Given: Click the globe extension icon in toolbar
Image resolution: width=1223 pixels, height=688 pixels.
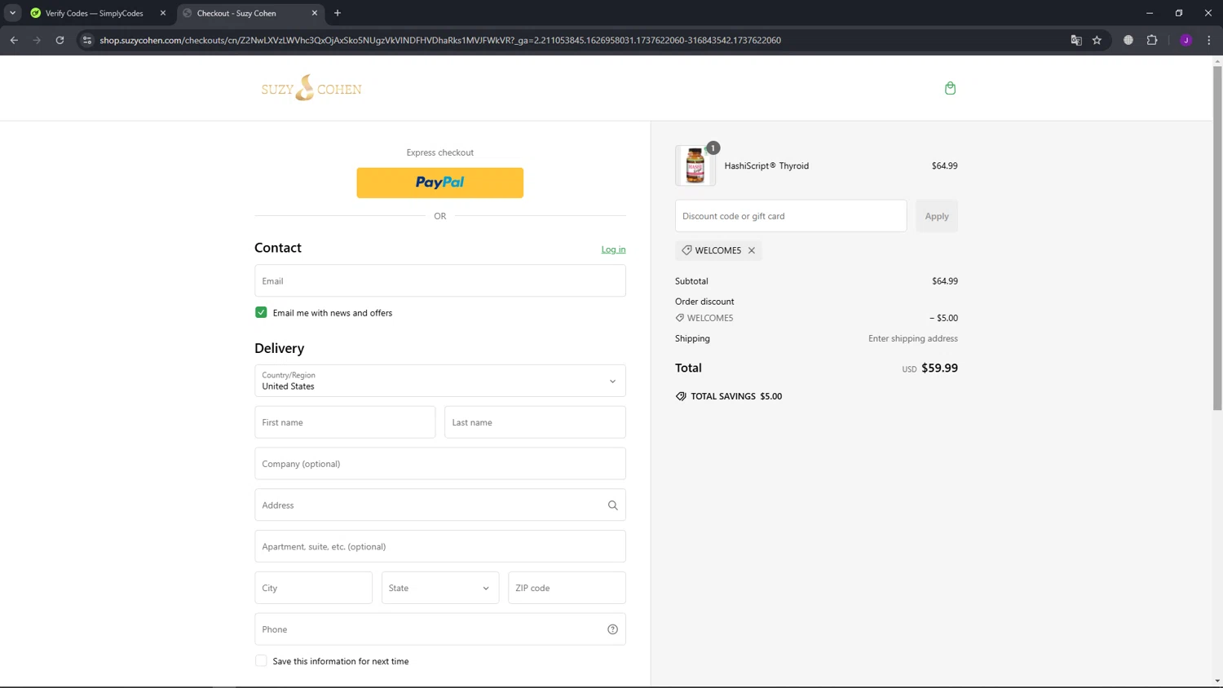Looking at the screenshot, I should pyautogui.click(x=1128, y=40).
